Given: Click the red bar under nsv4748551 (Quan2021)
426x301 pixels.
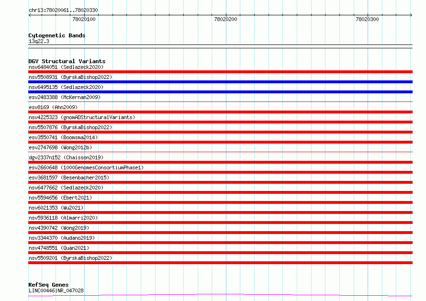Looking at the screenshot, I should (x=220, y=253).
